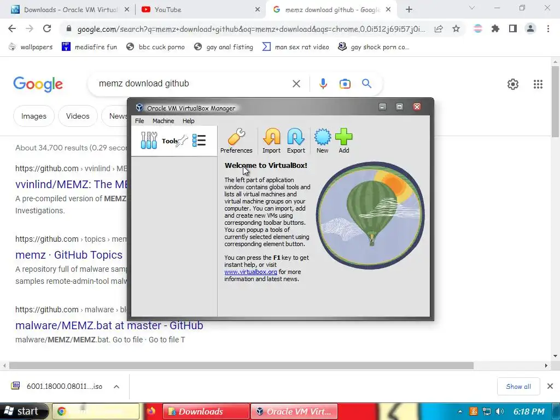Go back in Chrome
Image resolution: width=560 pixels, height=420 pixels.
point(12,28)
